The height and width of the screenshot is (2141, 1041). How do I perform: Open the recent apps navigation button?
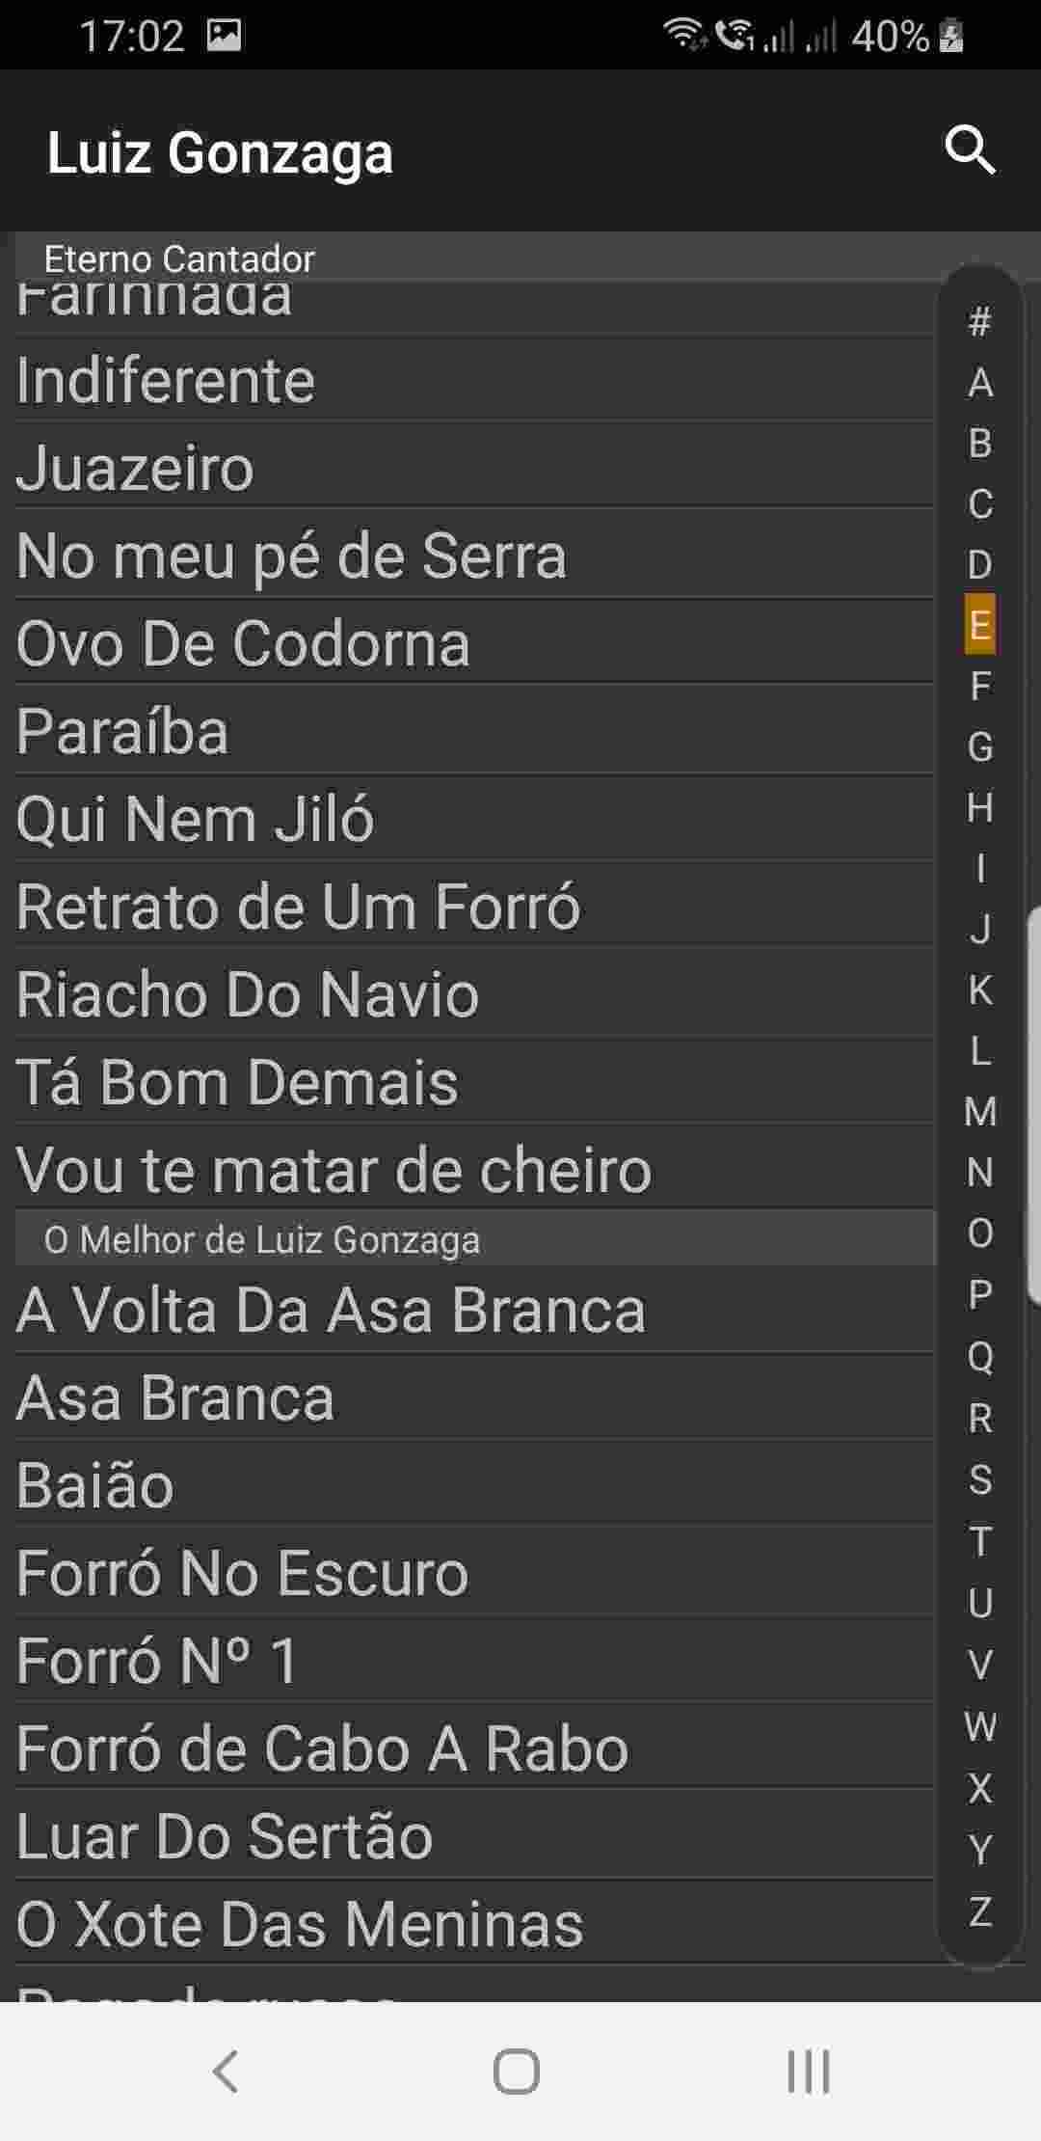click(808, 2070)
